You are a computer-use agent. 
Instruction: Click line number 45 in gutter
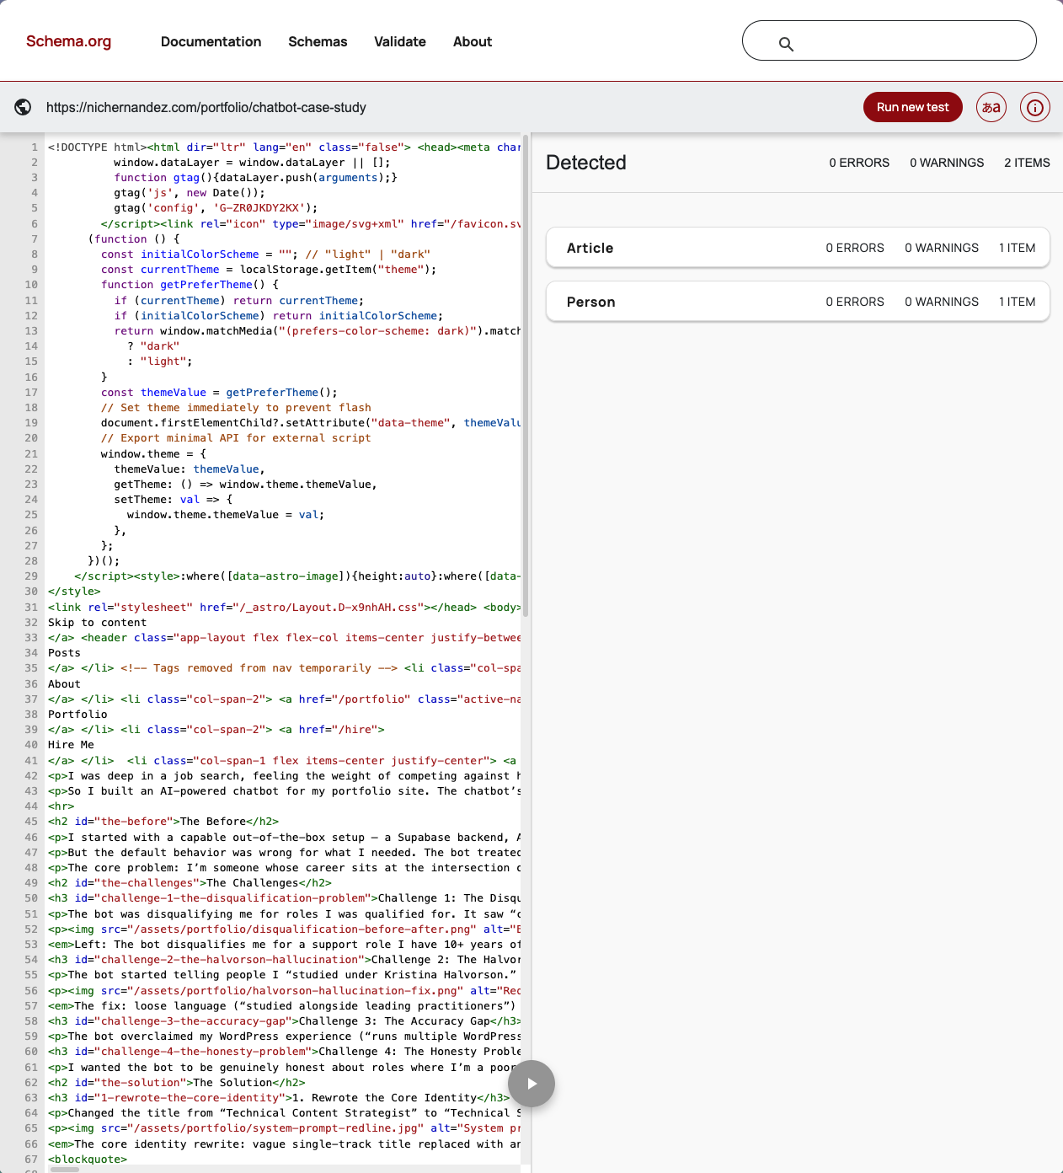pos(31,822)
